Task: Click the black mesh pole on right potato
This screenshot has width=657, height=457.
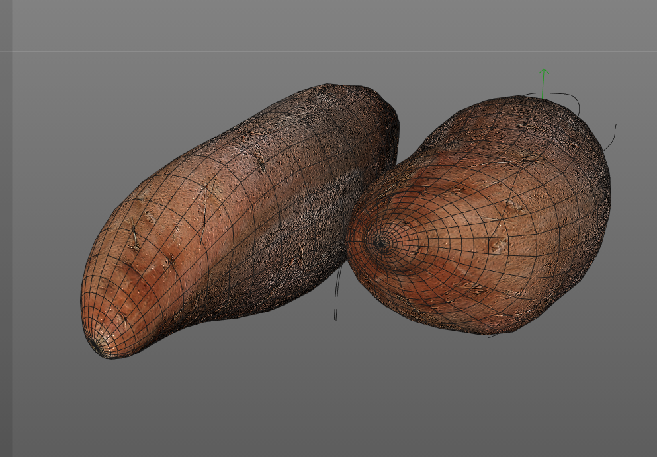Action: click(x=381, y=244)
